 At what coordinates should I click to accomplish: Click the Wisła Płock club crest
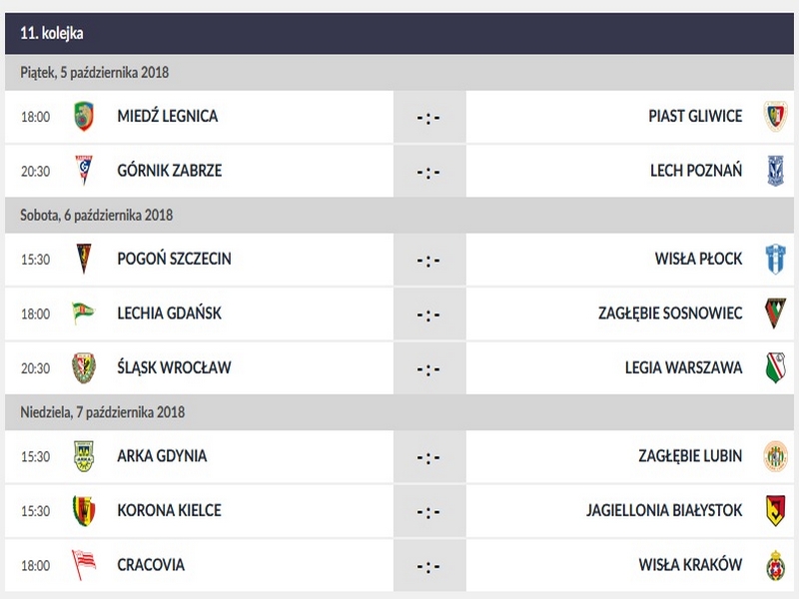click(x=775, y=259)
